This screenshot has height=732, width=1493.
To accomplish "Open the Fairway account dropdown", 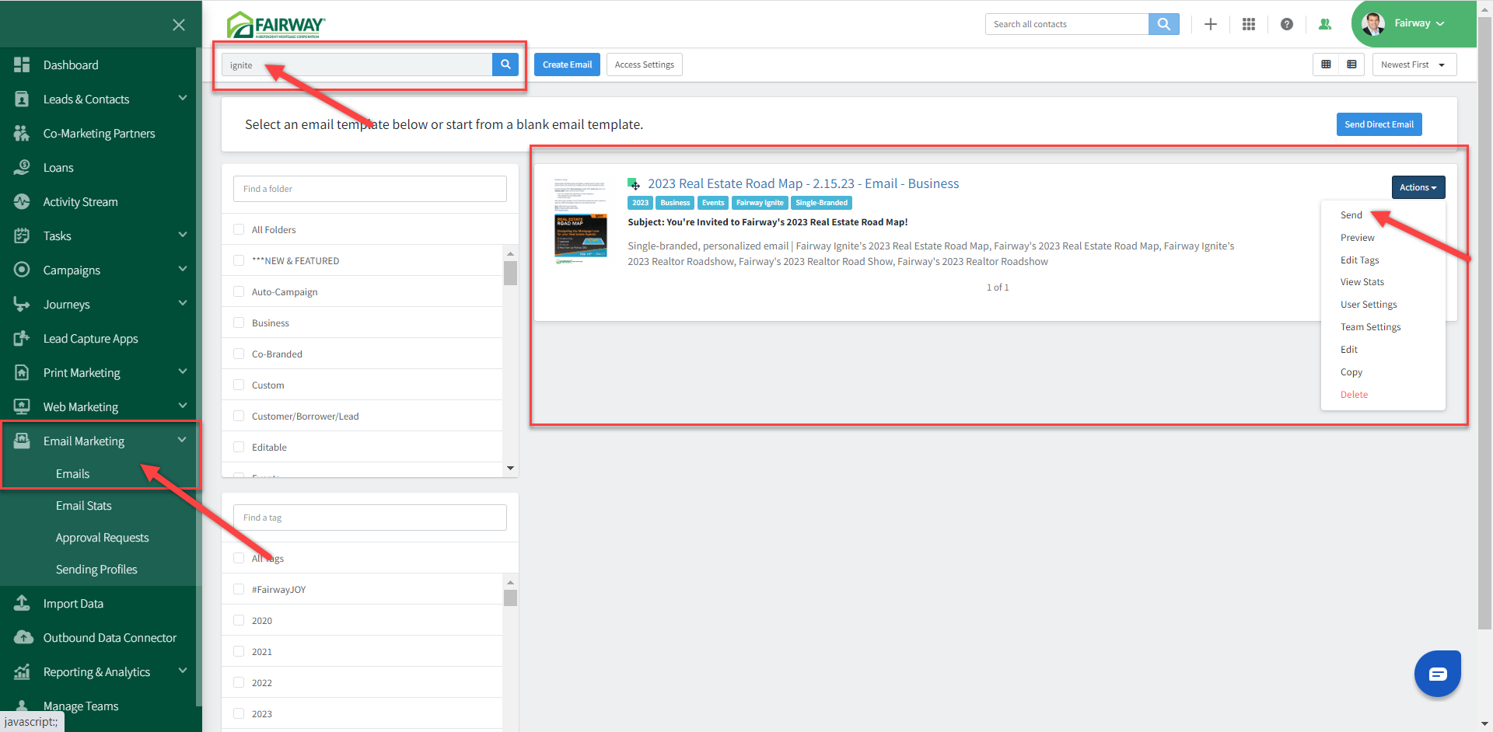I will 1418,23.
